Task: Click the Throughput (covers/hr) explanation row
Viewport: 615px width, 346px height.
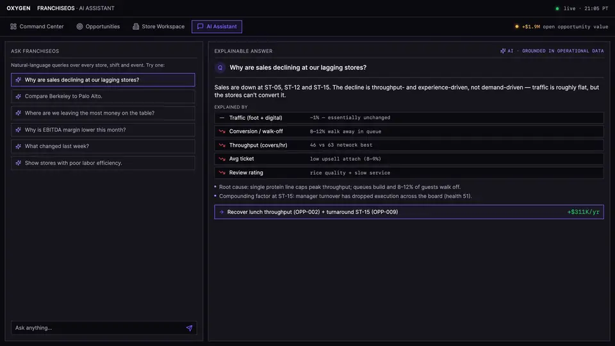Action: coord(409,145)
